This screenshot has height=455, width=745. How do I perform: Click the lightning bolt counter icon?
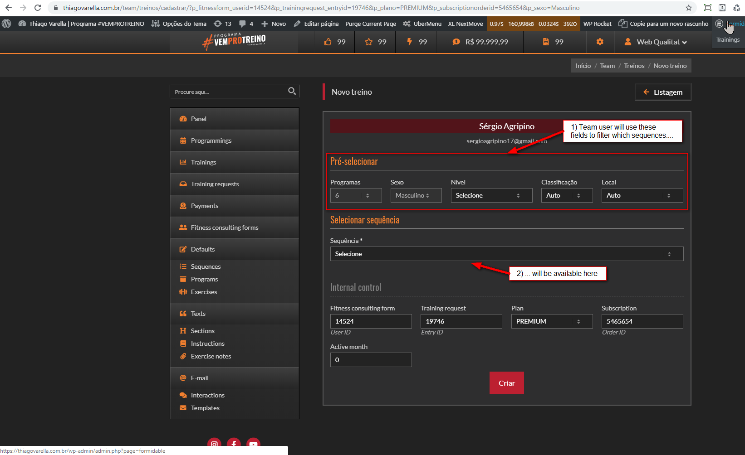click(409, 42)
